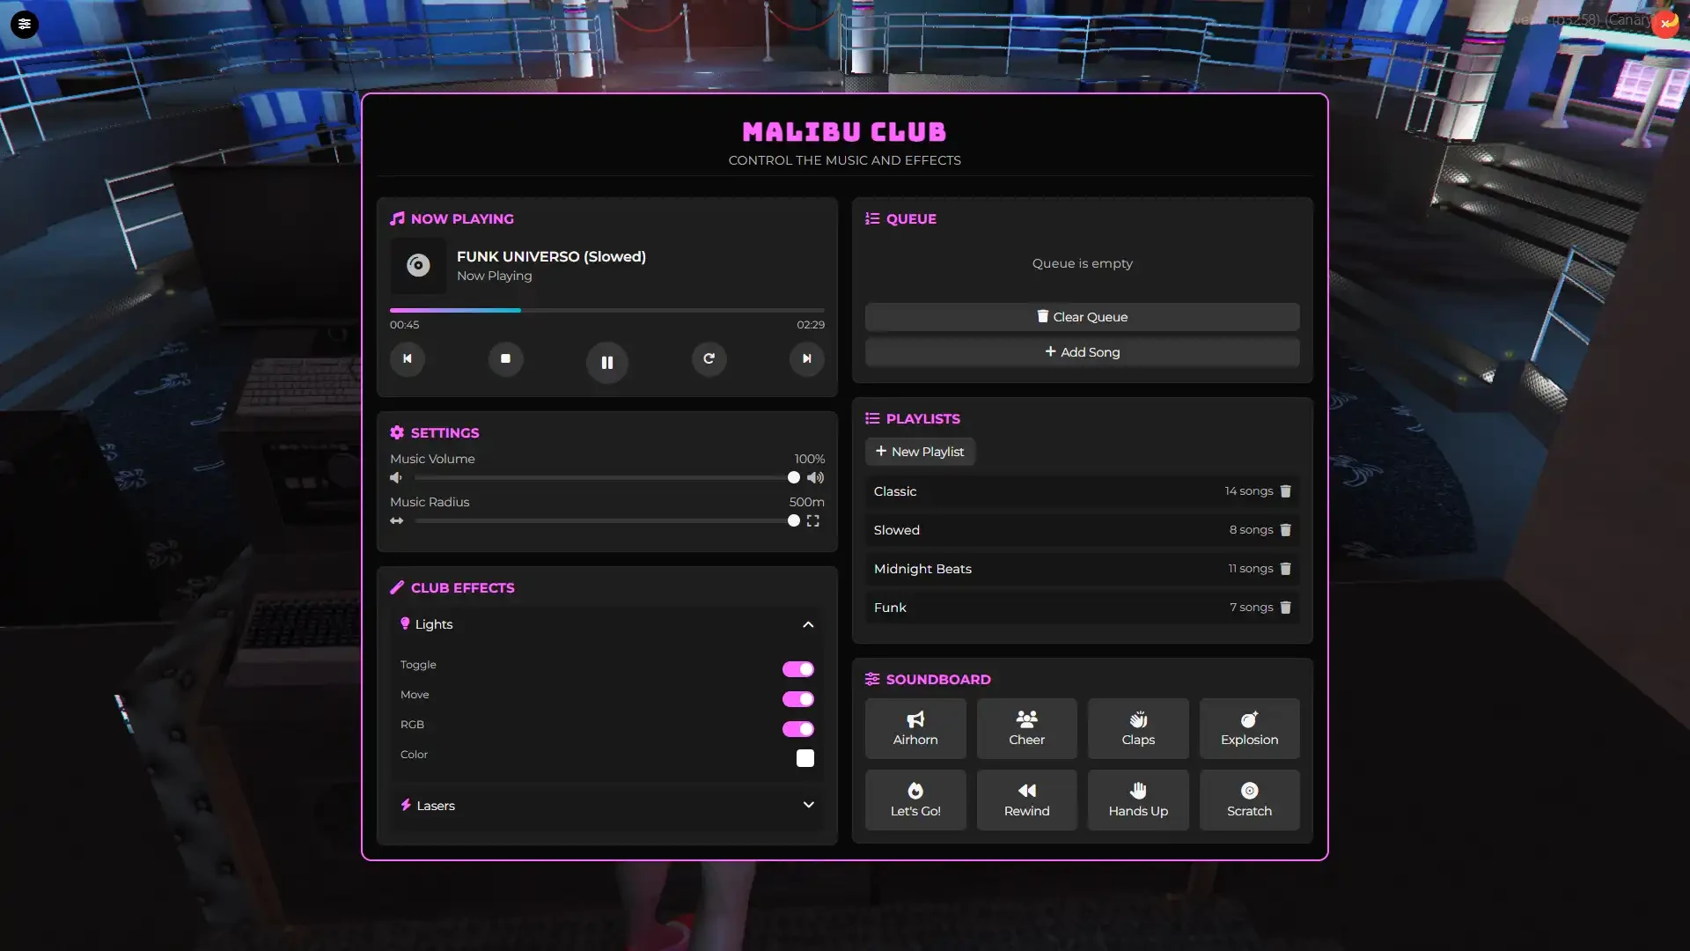Click the repeat track icon
The image size is (1690, 951).
[x=709, y=359]
